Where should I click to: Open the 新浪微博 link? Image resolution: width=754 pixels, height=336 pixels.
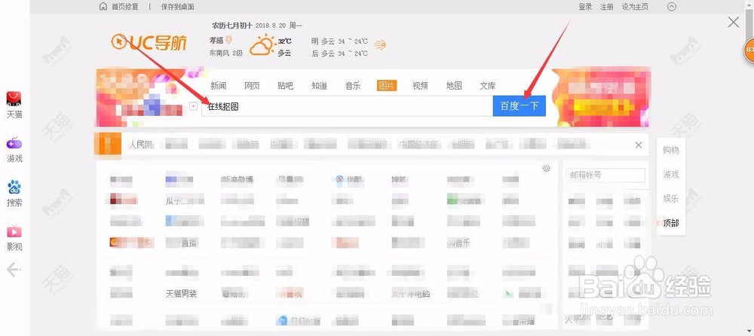tap(237, 180)
